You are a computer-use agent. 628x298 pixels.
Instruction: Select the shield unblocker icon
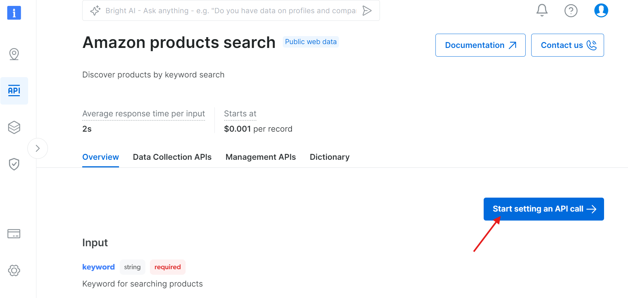point(14,164)
